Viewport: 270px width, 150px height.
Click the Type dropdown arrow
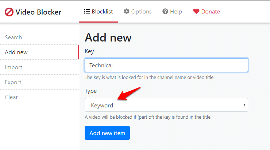pos(244,105)
